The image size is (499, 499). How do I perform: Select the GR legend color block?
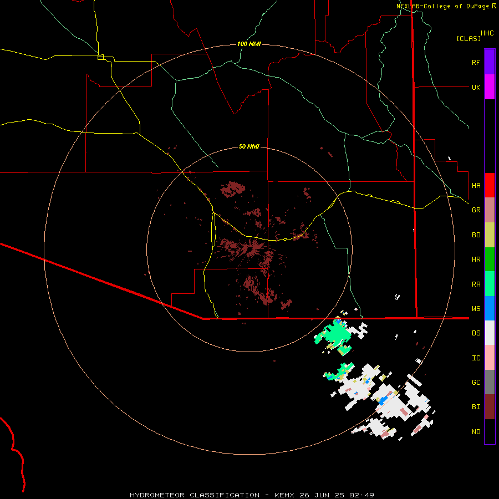tap(490, 210)
